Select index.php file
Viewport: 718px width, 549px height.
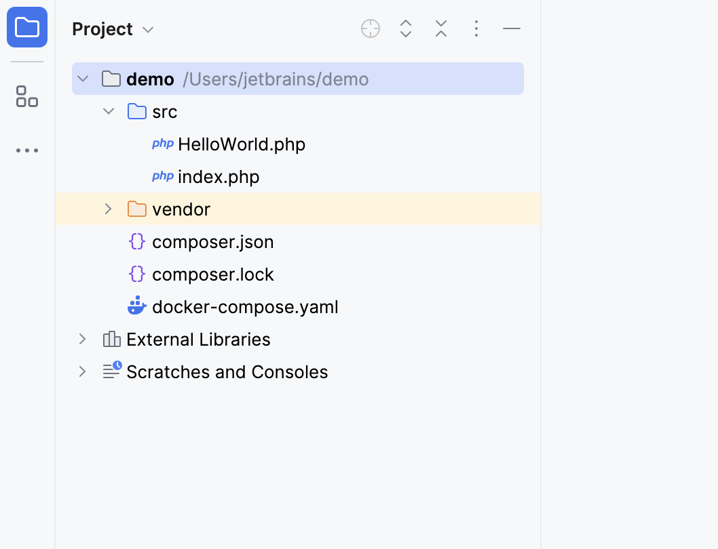pos(219,177)
